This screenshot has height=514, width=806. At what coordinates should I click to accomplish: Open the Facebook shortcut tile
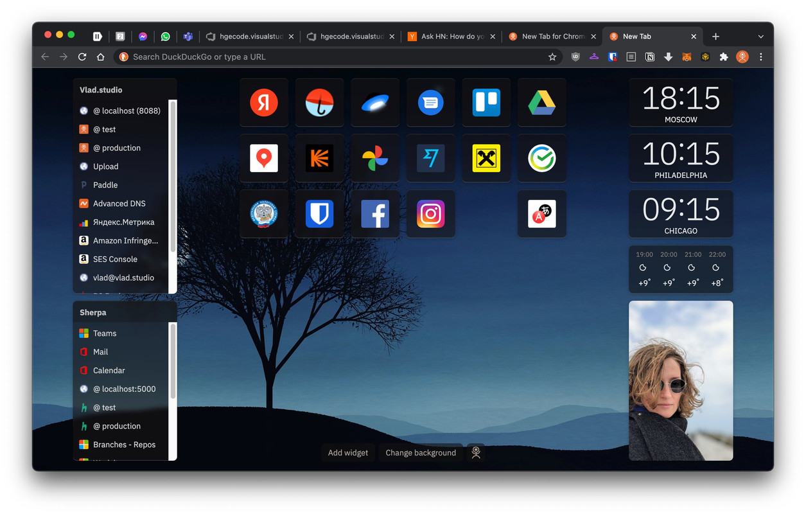pyautogui.click(x=375, y=214)
